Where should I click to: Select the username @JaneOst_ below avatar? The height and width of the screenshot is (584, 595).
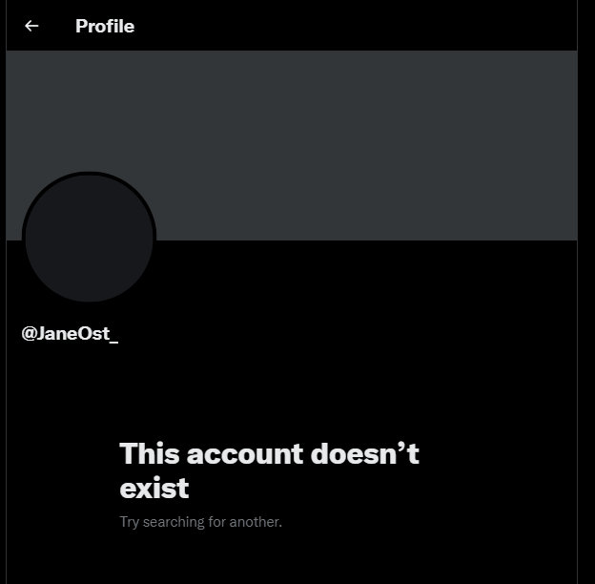(x=70, y=334)
